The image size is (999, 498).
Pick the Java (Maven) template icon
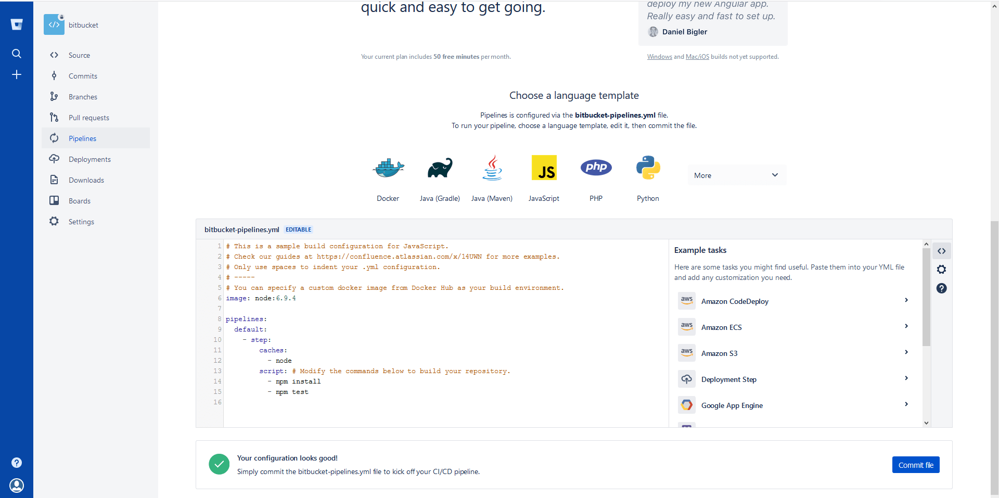pyautogui.click(x=492, y=168)
